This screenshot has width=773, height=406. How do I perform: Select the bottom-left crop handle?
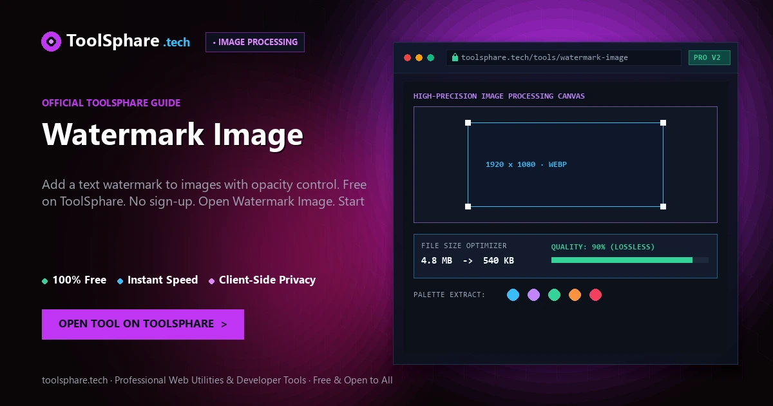click(x=468, y=206)
